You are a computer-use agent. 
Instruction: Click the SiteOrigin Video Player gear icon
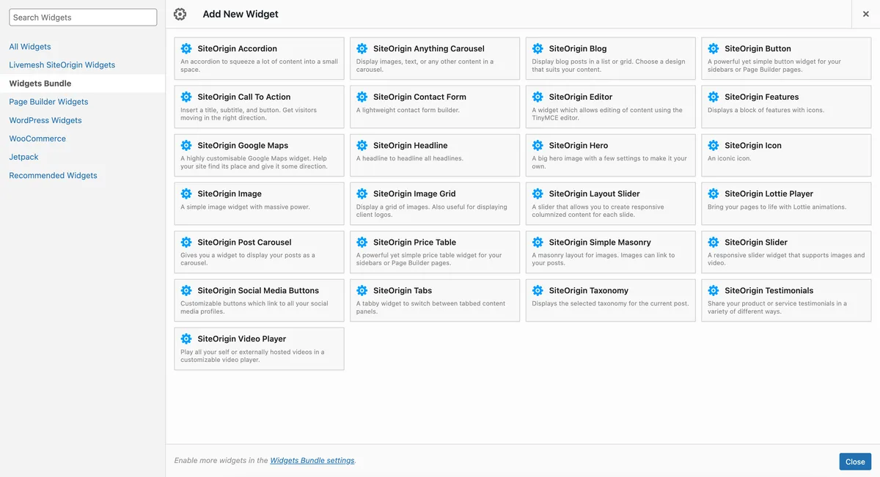(186, 339)
